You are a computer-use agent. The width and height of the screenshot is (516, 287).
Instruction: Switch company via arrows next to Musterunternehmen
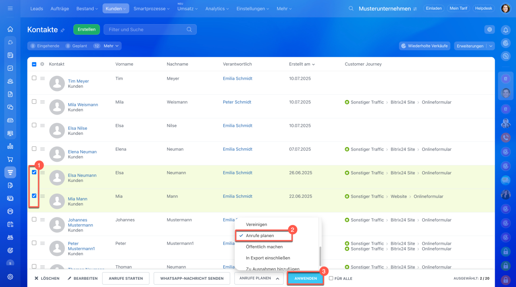[x=415, y=9]
